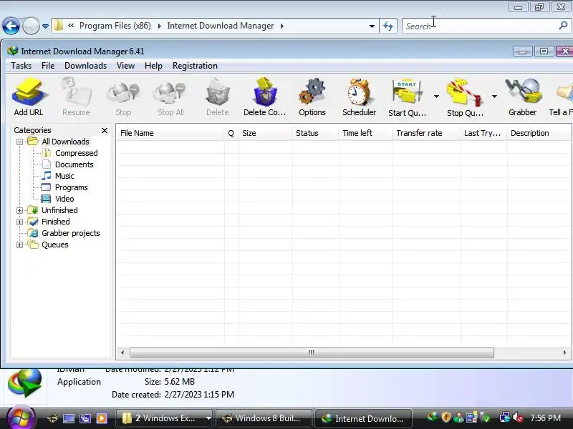573x429 pixels.
Task: Sort by the Description column header
Action: (539, 133)
